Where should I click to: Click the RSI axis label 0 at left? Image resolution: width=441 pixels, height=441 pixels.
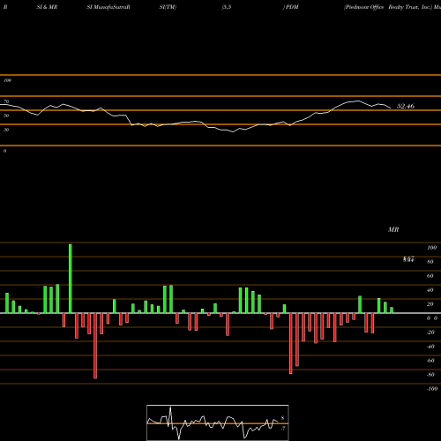[4, 151]
